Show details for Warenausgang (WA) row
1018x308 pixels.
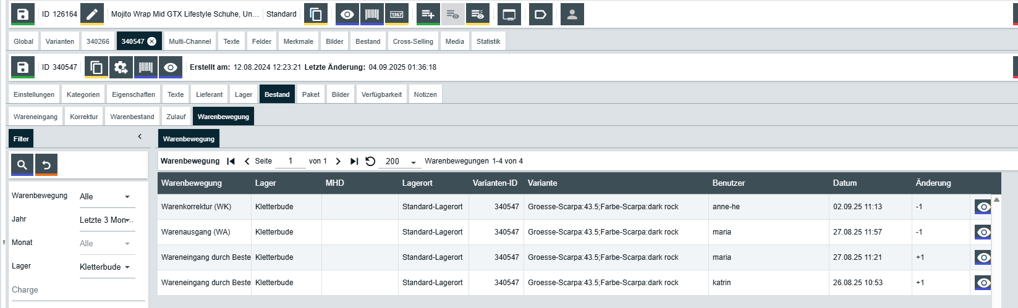click(x=983, y=232)
